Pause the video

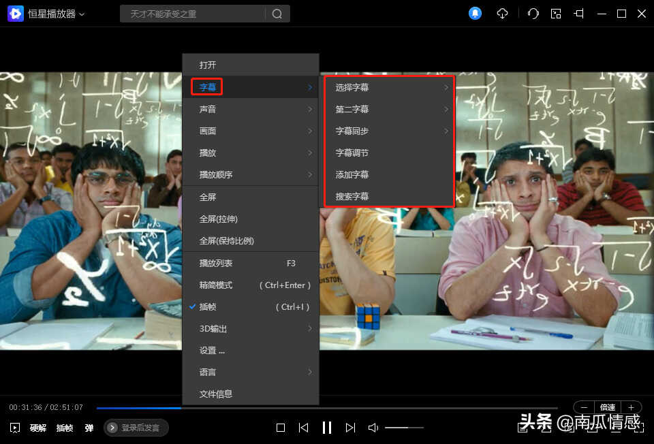[x=327, y=428]
